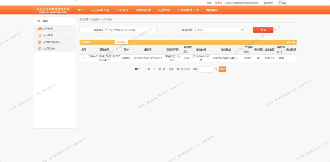Image resolution: width=330 pixels, height=162 pixels.
Task: Open the 首页 menu
Action: (81, 10)
